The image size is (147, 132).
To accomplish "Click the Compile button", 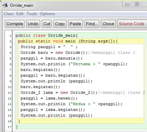I will tap(15, 24).
